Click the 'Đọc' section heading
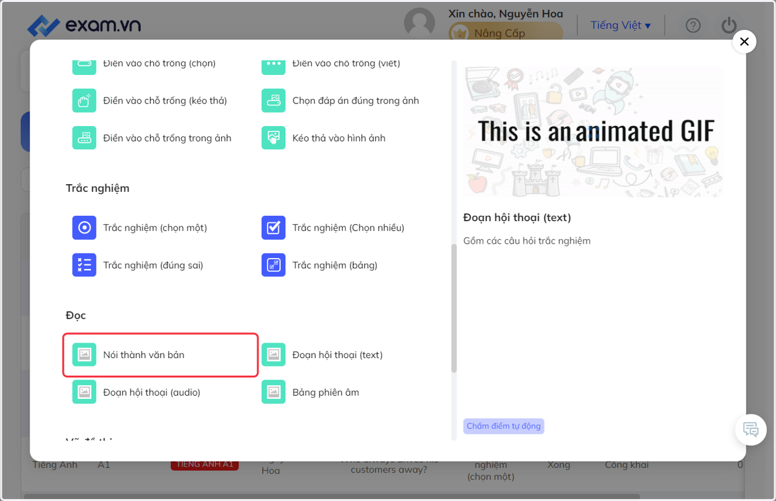Screen dimensions: 776x501 point(76,315)
